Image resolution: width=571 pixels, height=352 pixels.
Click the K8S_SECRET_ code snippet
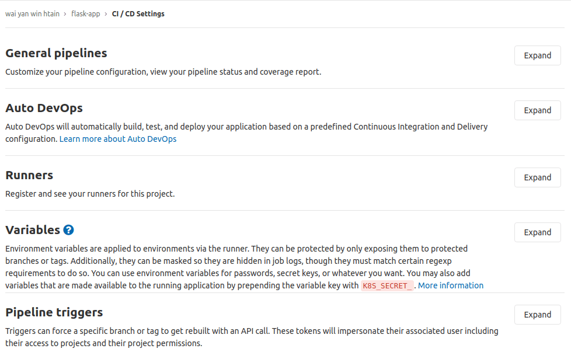click(x=387, y=285)
